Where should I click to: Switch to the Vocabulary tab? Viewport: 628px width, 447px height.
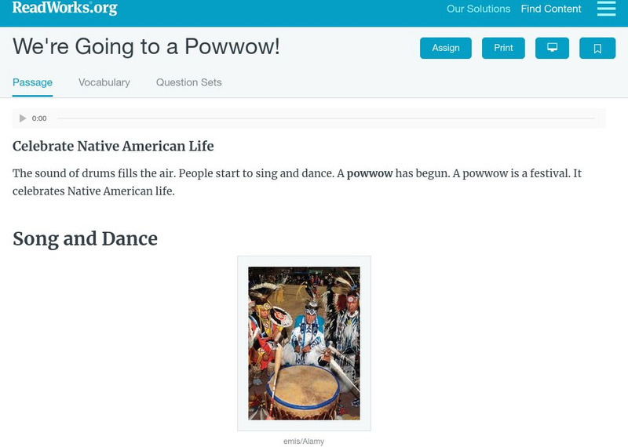(104, 82)
